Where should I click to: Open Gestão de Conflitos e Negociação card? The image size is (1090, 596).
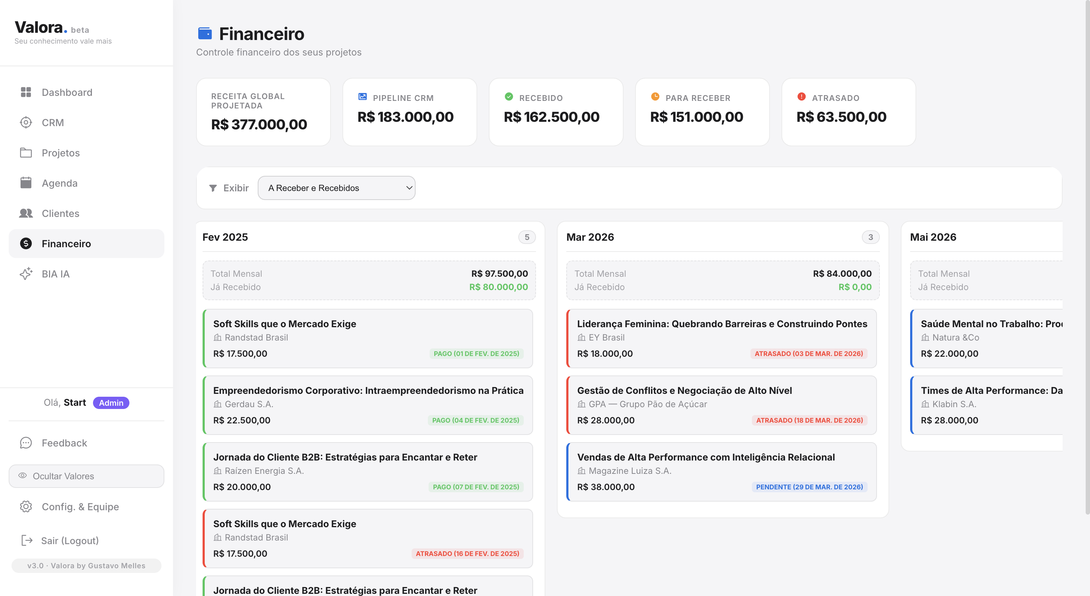coord(722,405)
